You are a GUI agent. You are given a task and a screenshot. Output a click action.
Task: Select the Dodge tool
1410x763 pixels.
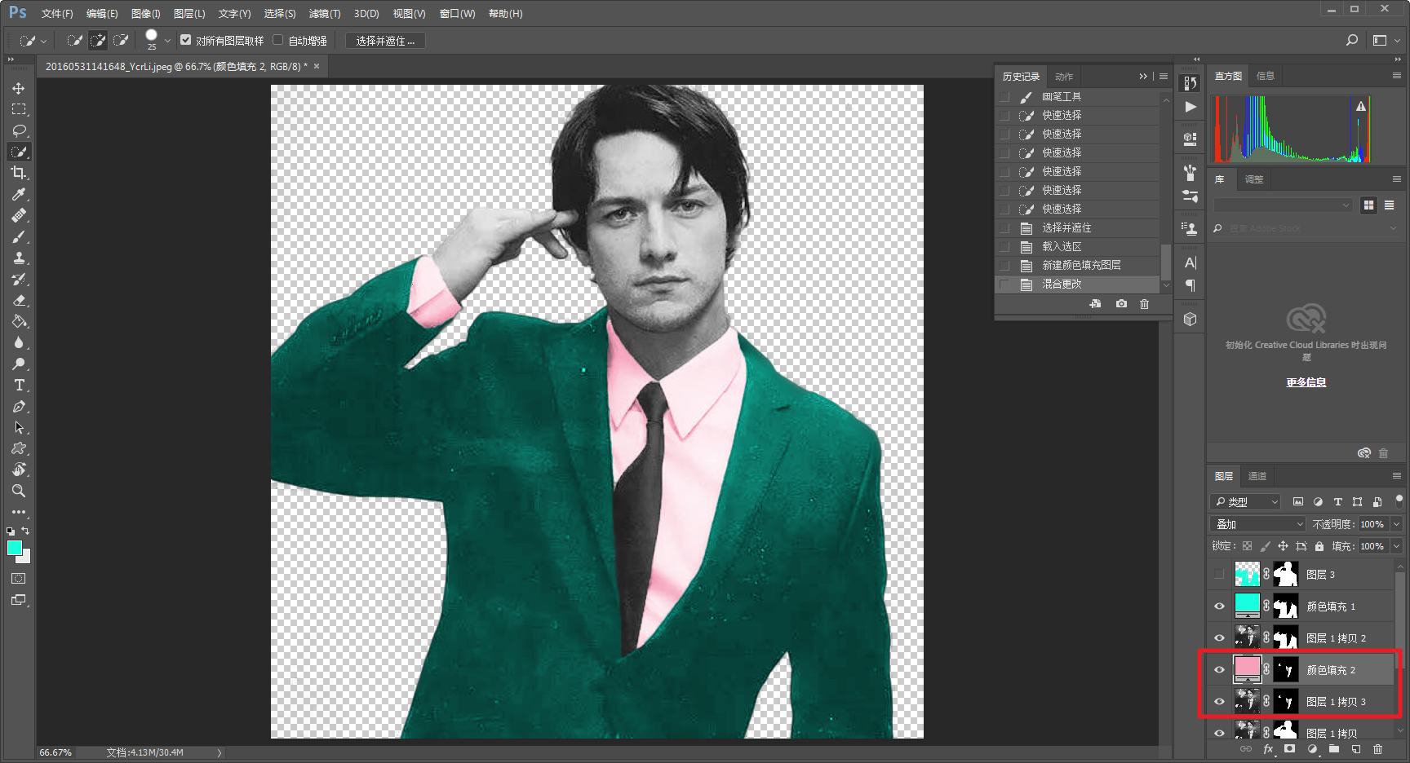tap(18, 364)
